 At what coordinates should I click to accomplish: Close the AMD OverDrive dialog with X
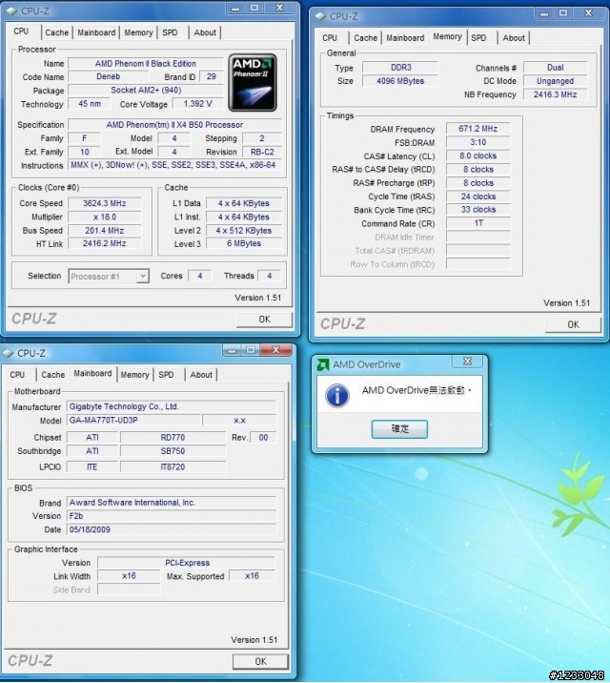tap(467, 362)
